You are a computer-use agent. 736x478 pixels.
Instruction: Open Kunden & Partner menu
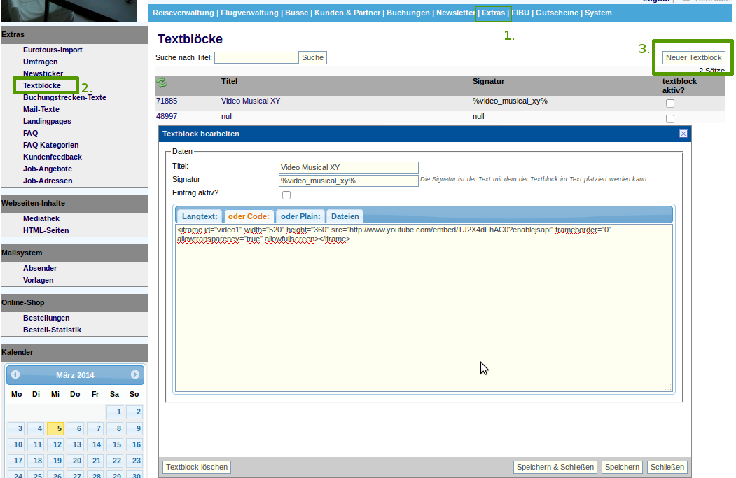[347, 13]
